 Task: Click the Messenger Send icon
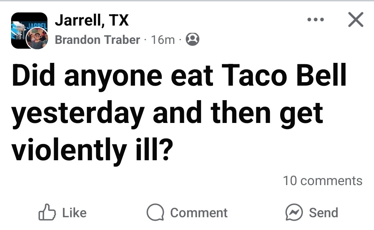294,213
